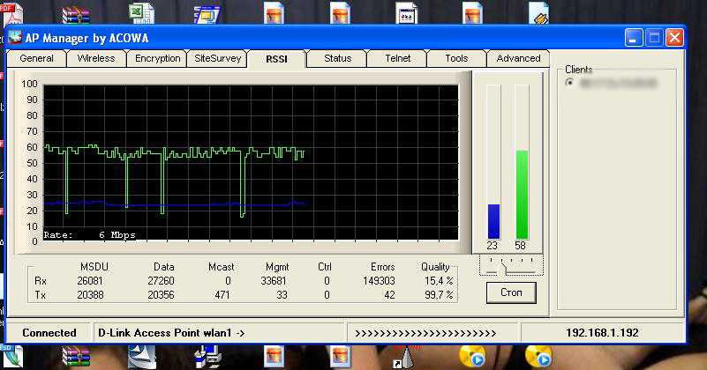Image resolution: width=707 pixels, height=370 pixels.
Task: Open the SiteSurvey tab
Action: pyautogui.click(x=217, y=59)
